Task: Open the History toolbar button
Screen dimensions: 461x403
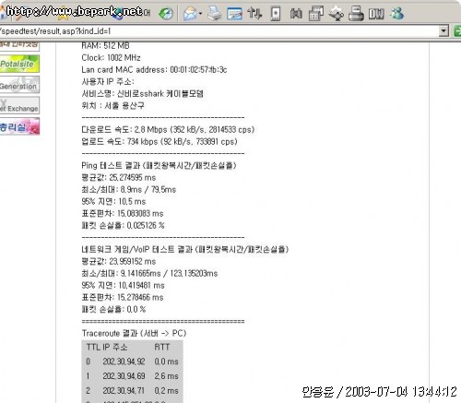Action: point(166,14)
